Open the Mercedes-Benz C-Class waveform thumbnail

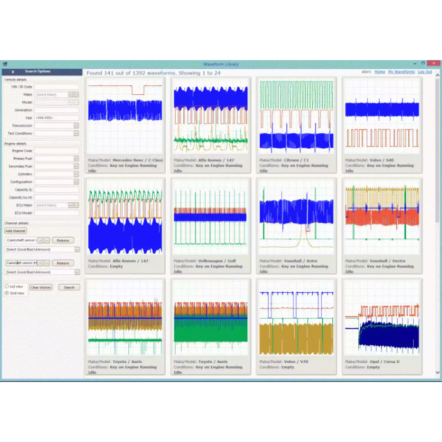[125, 116]
